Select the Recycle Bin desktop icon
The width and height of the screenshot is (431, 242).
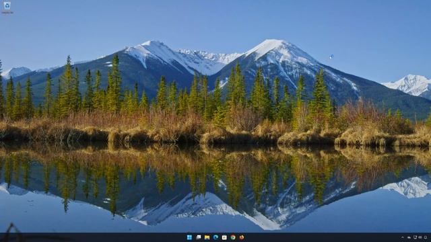click(7, 7)
